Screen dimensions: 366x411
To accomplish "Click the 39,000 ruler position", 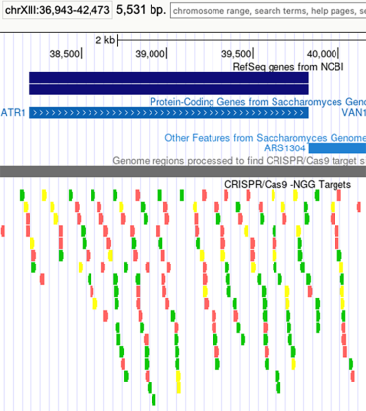I will [151, 54].
